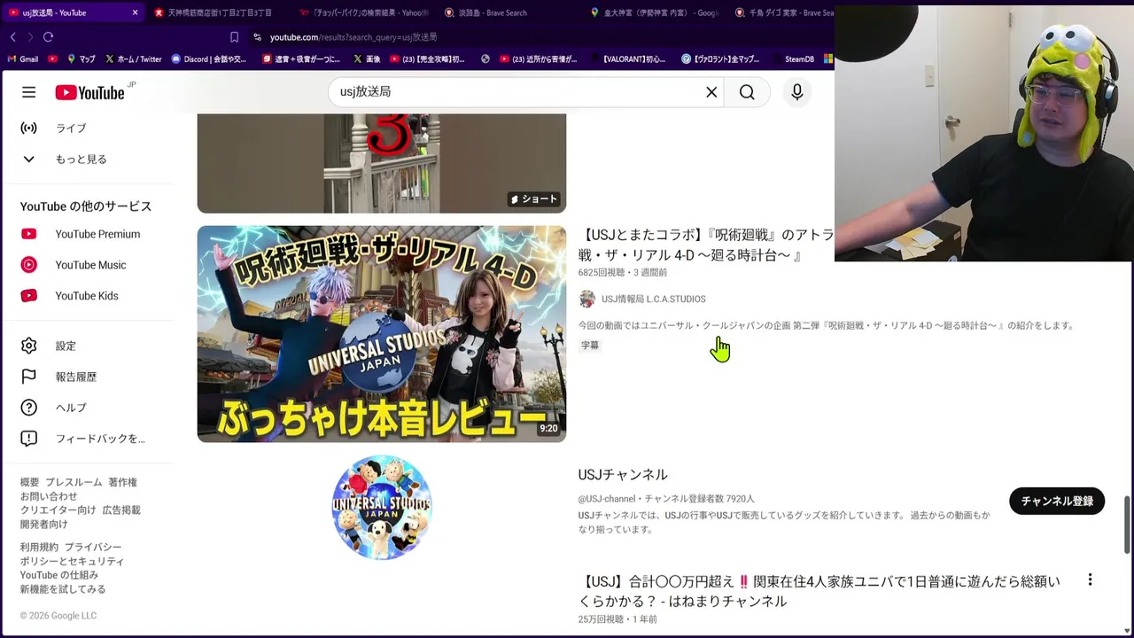Screen dimensions: 1134x638
Task: Open YouTube の仕組み footer link
Action: 59,575
